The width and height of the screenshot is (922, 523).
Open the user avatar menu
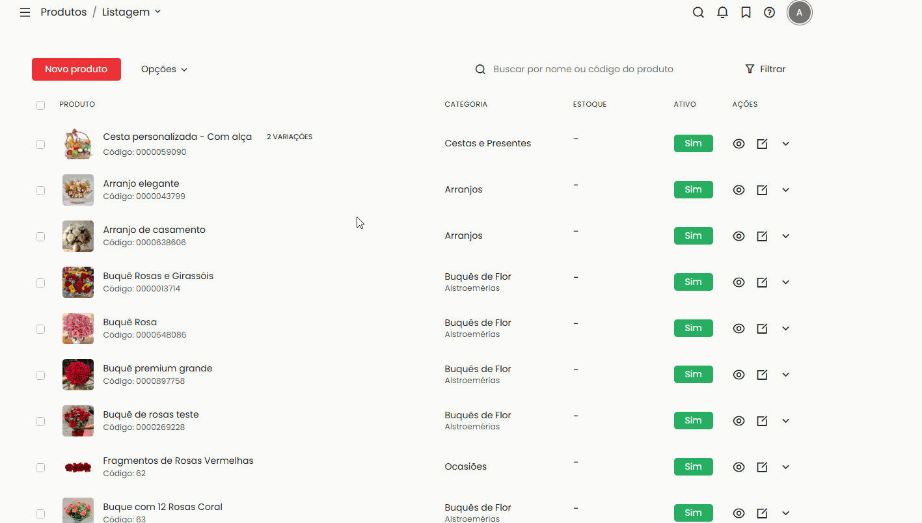[x=799, y=12]
